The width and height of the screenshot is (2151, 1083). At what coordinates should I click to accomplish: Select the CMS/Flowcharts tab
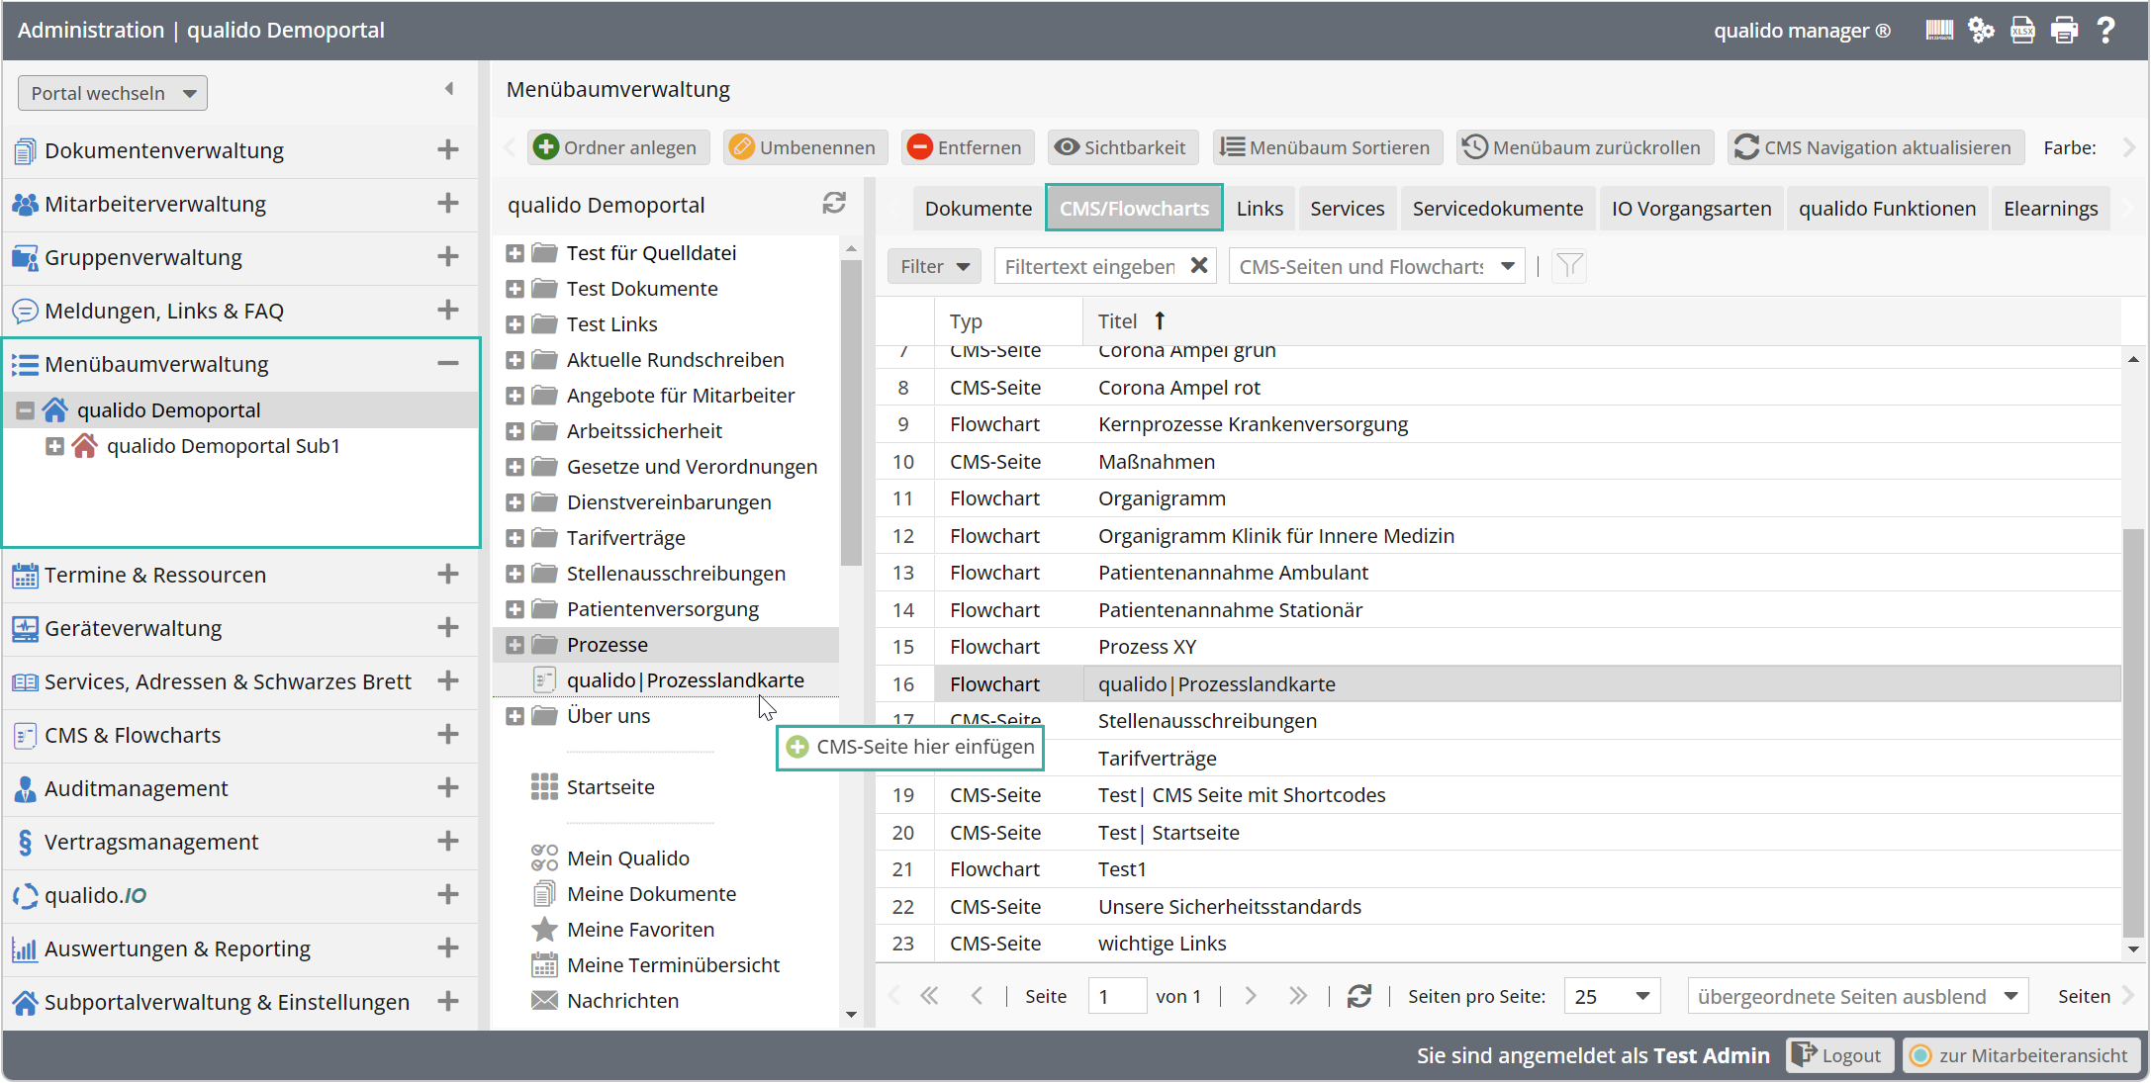pos(1134,209)
